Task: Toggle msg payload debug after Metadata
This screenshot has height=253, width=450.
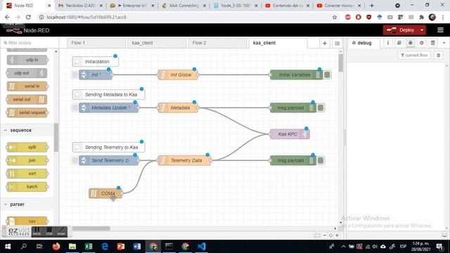Action: 321,108
